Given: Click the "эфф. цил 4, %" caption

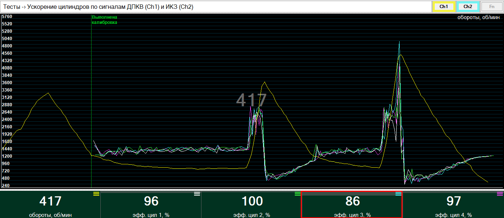Looking at the screenshot, I should click(x=453, y=215).
